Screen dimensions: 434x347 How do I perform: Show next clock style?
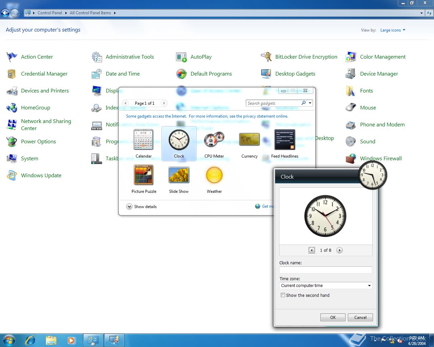coord(339,250)
